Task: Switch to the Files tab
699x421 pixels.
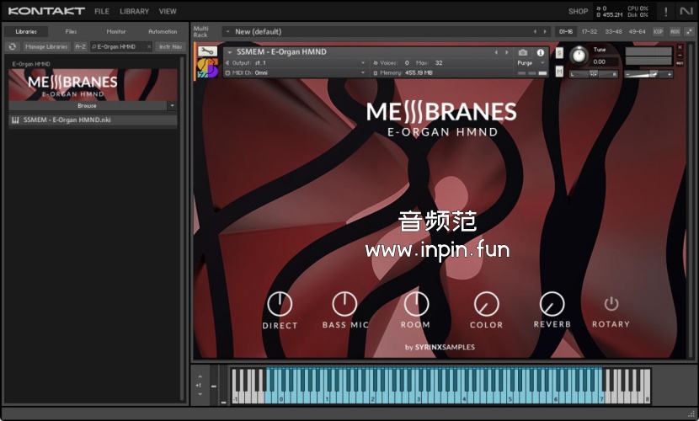Action: 71,32
